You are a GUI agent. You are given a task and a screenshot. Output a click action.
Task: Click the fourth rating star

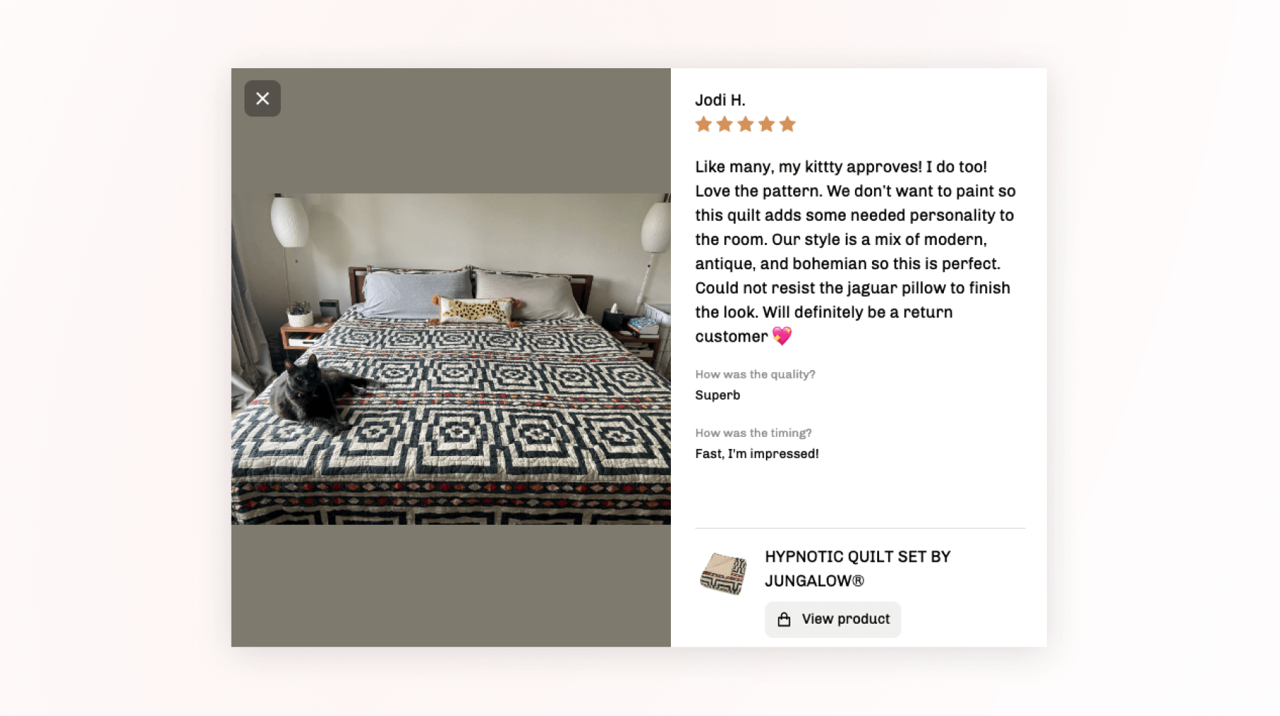(x=766, y=125)
